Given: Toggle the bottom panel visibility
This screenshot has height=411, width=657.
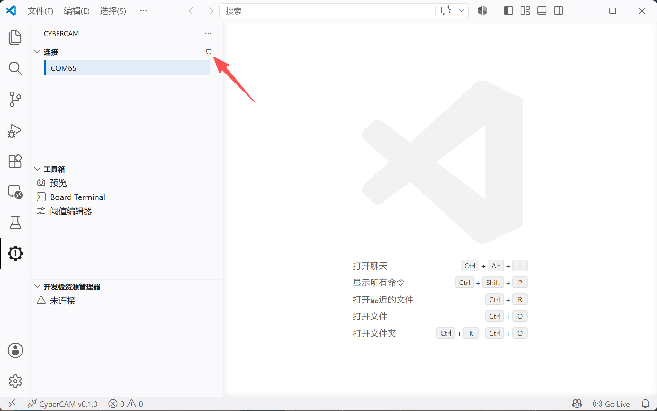Looking at the screenshot, I should coord(542,11).
